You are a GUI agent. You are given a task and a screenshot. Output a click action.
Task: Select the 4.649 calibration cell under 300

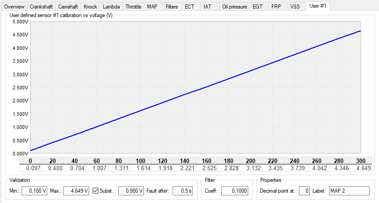(361, 168)
